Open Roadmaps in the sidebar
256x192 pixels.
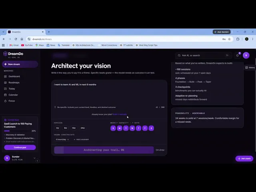[x=12, y=83]
